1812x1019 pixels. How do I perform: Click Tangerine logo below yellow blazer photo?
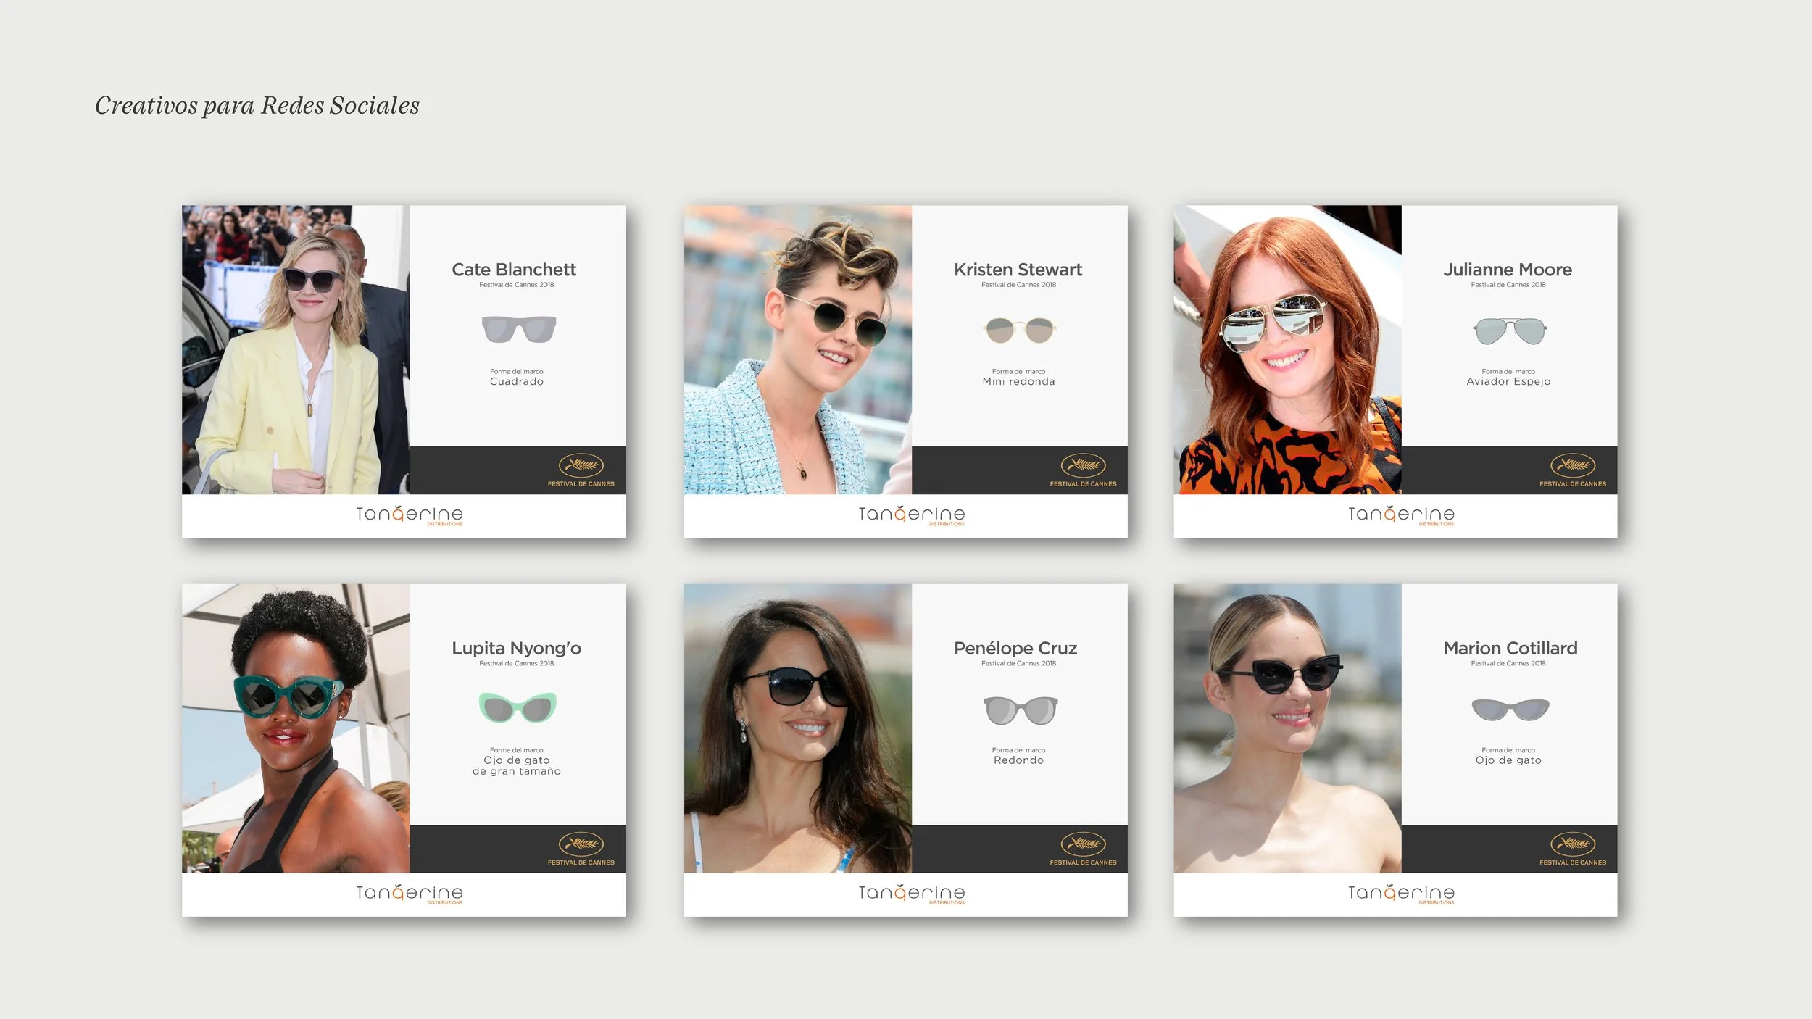coord(410,515)
